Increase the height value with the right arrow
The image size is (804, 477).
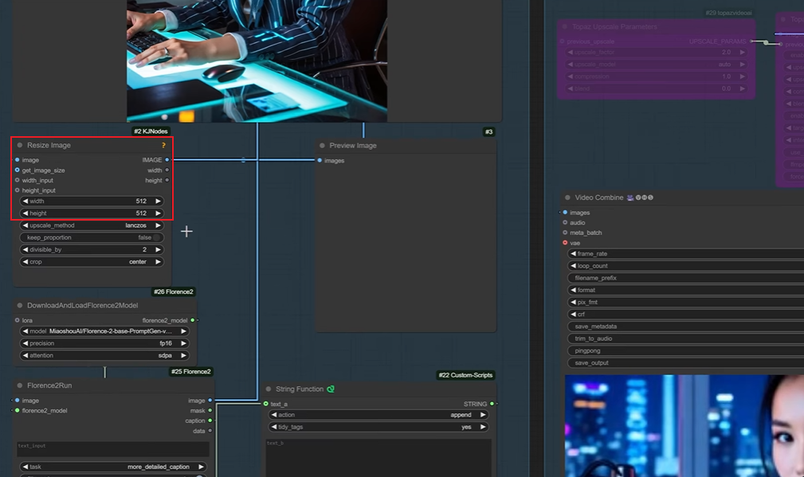pyautogui.click(x=158, y=213)
